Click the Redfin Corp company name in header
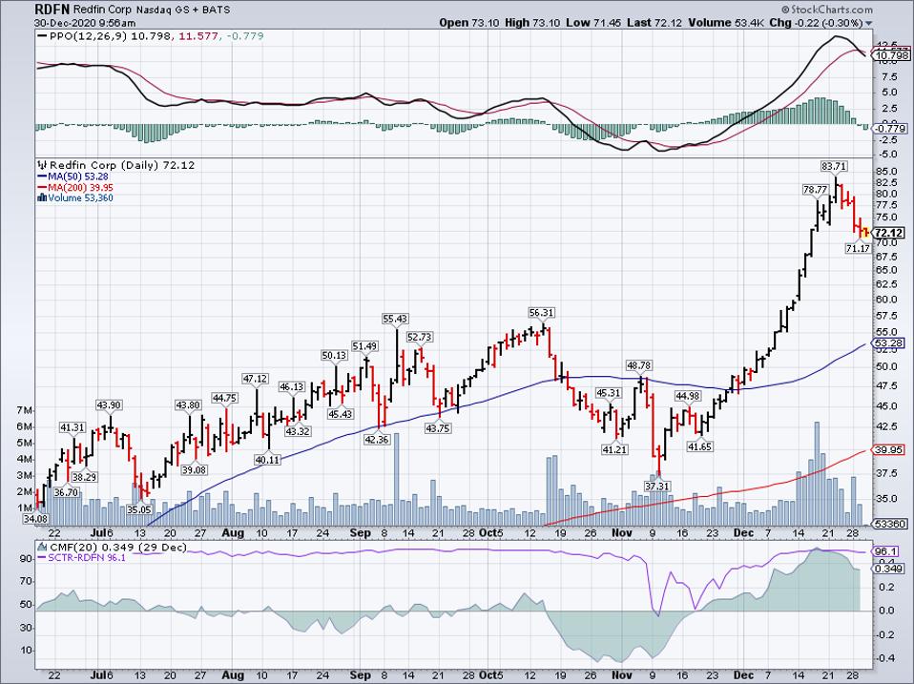Viewport: 914px width, 684px height. [103, 10]
